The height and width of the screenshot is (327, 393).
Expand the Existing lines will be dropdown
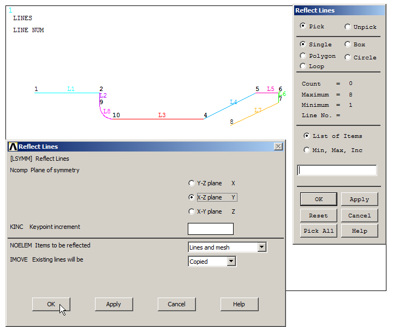[231, 262]
